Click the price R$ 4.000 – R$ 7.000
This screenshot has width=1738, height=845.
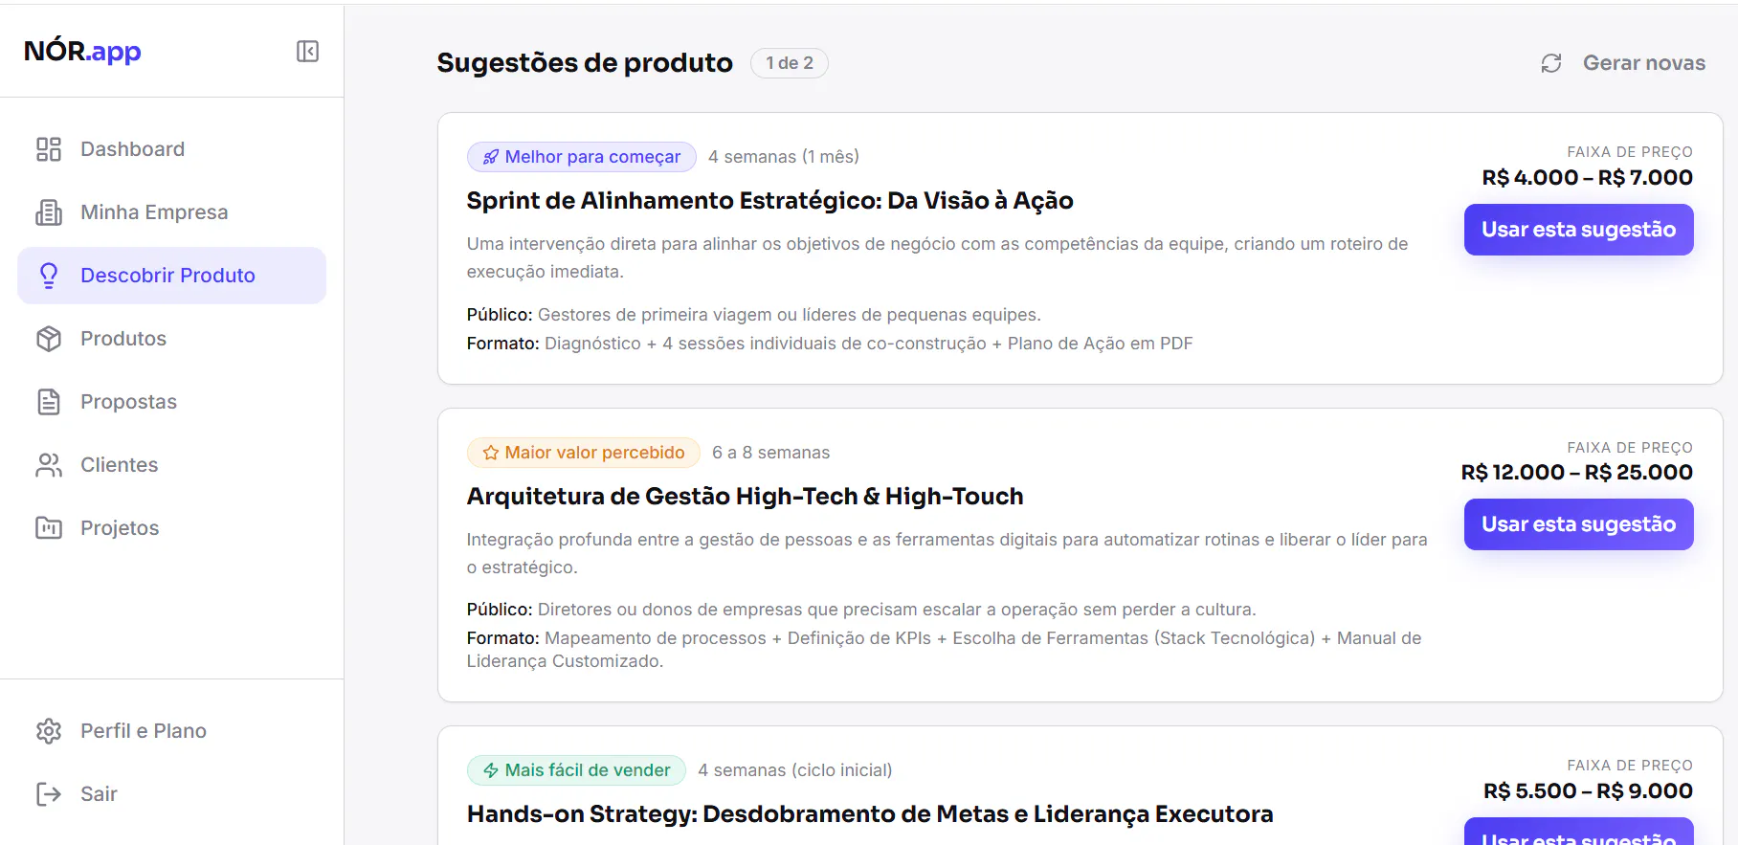[1588, 178]
